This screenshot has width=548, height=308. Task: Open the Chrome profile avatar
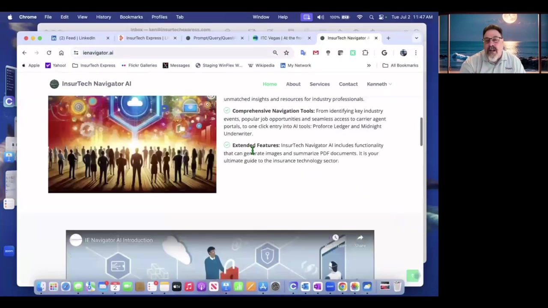pos(403,53)
